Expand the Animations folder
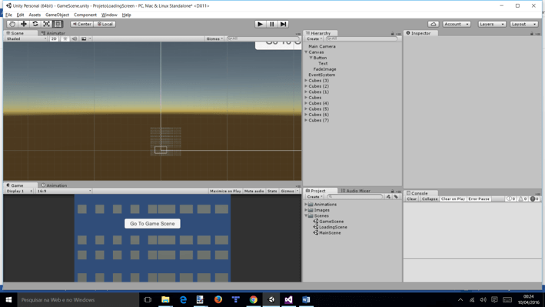This screenshot has width=545, height=307. [306, 205]
